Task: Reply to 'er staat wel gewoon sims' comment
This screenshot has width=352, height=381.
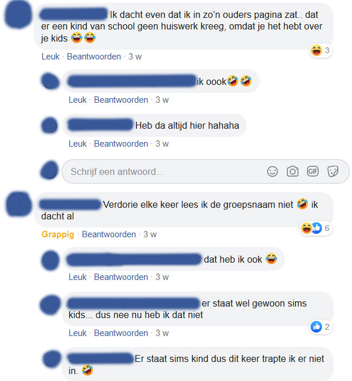Action: pos(121,333)
